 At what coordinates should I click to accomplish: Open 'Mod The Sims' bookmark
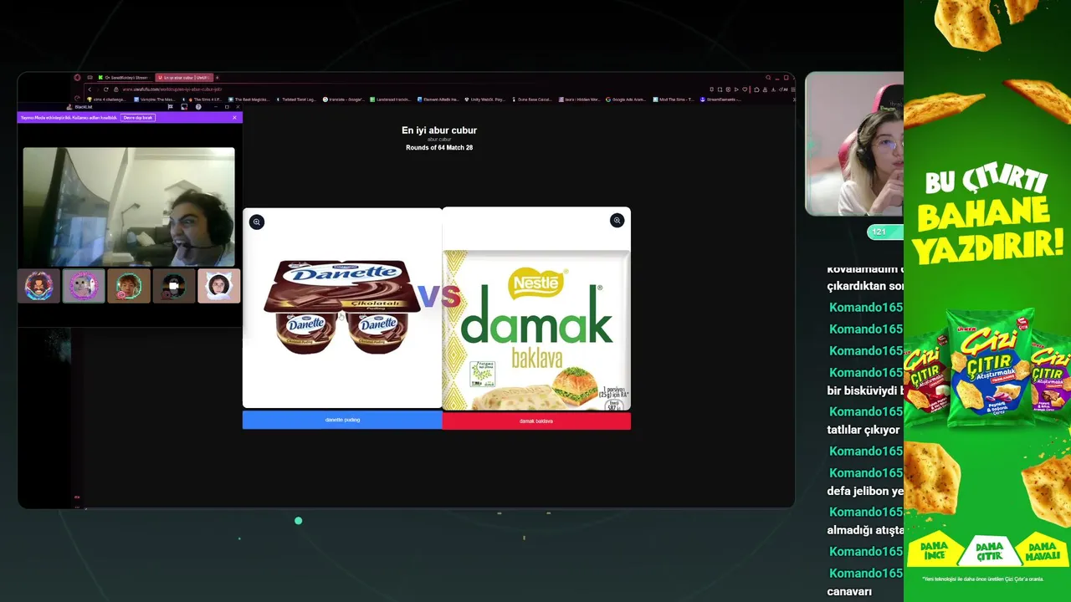pos(674,99)
